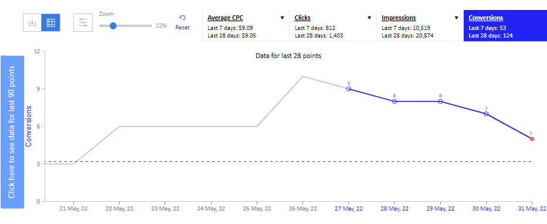Select the 27 May data point marker
Screen dimensions: 547x224
[x=348, y=89]
